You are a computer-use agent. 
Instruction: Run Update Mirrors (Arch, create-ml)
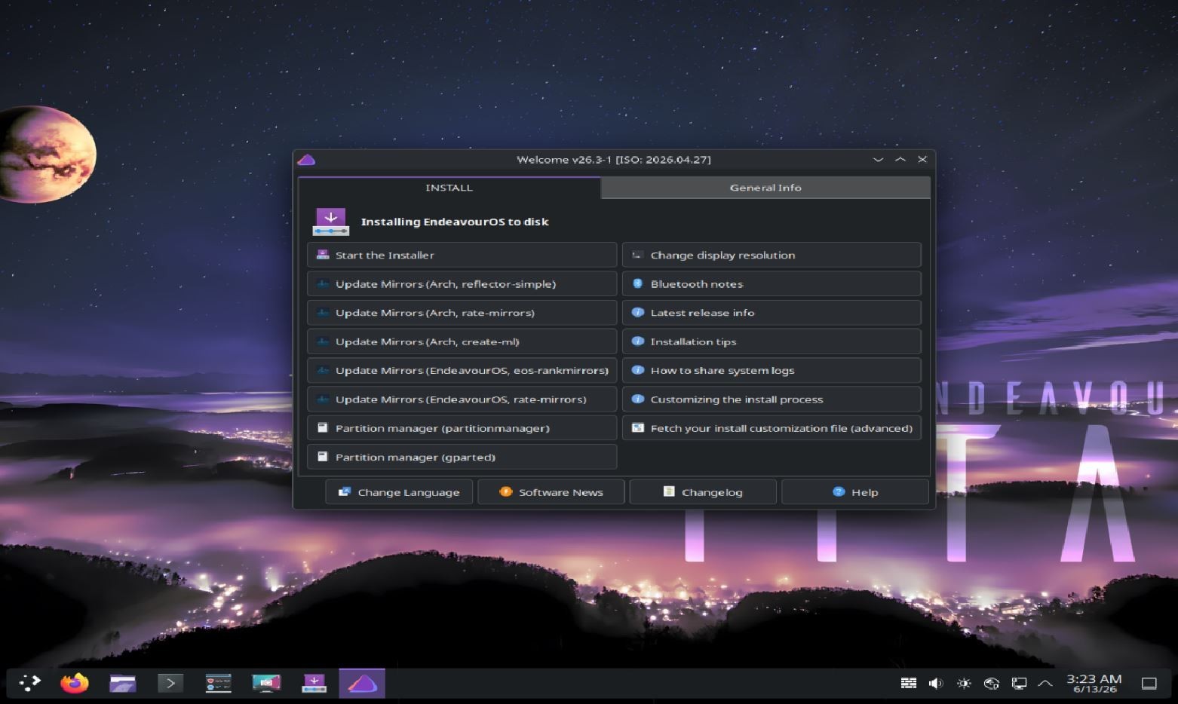click(462, 341)
